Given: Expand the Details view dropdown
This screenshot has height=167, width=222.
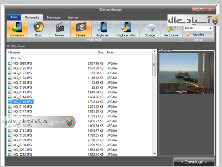Looking at the screenshot, I should coord(210,28).
